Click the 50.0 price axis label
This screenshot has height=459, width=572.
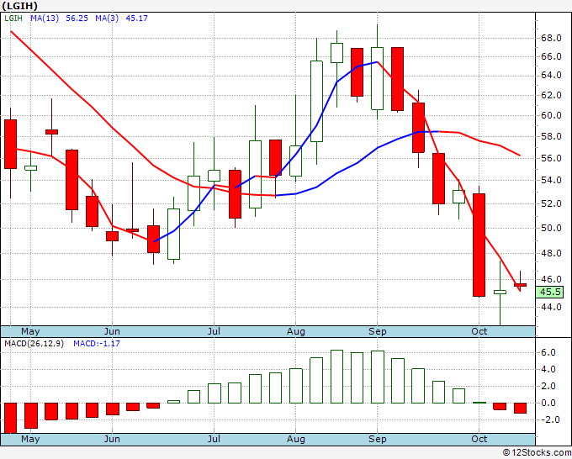pyautogui.click(x=551, y=228)
